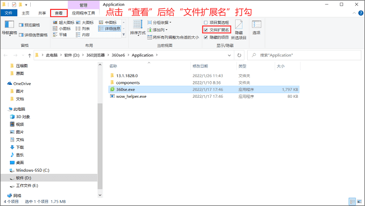Choose the 内容 layout
This screenshot has height=206, width=365.
point(83,35)
